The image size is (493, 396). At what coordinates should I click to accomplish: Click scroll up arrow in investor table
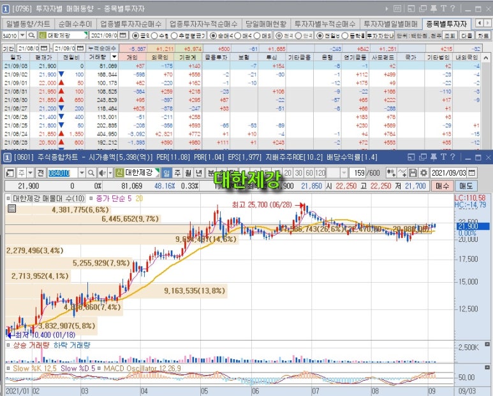click(486, 58)
